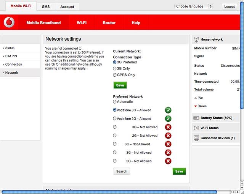Expand the Wi-Fi Status section

(216, 128)
